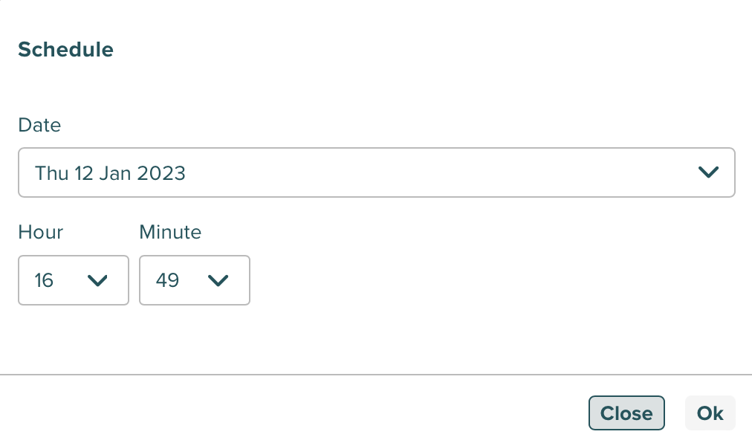Click the Schedule dialog heading
The image size is (752, 446).
point(65,50)
